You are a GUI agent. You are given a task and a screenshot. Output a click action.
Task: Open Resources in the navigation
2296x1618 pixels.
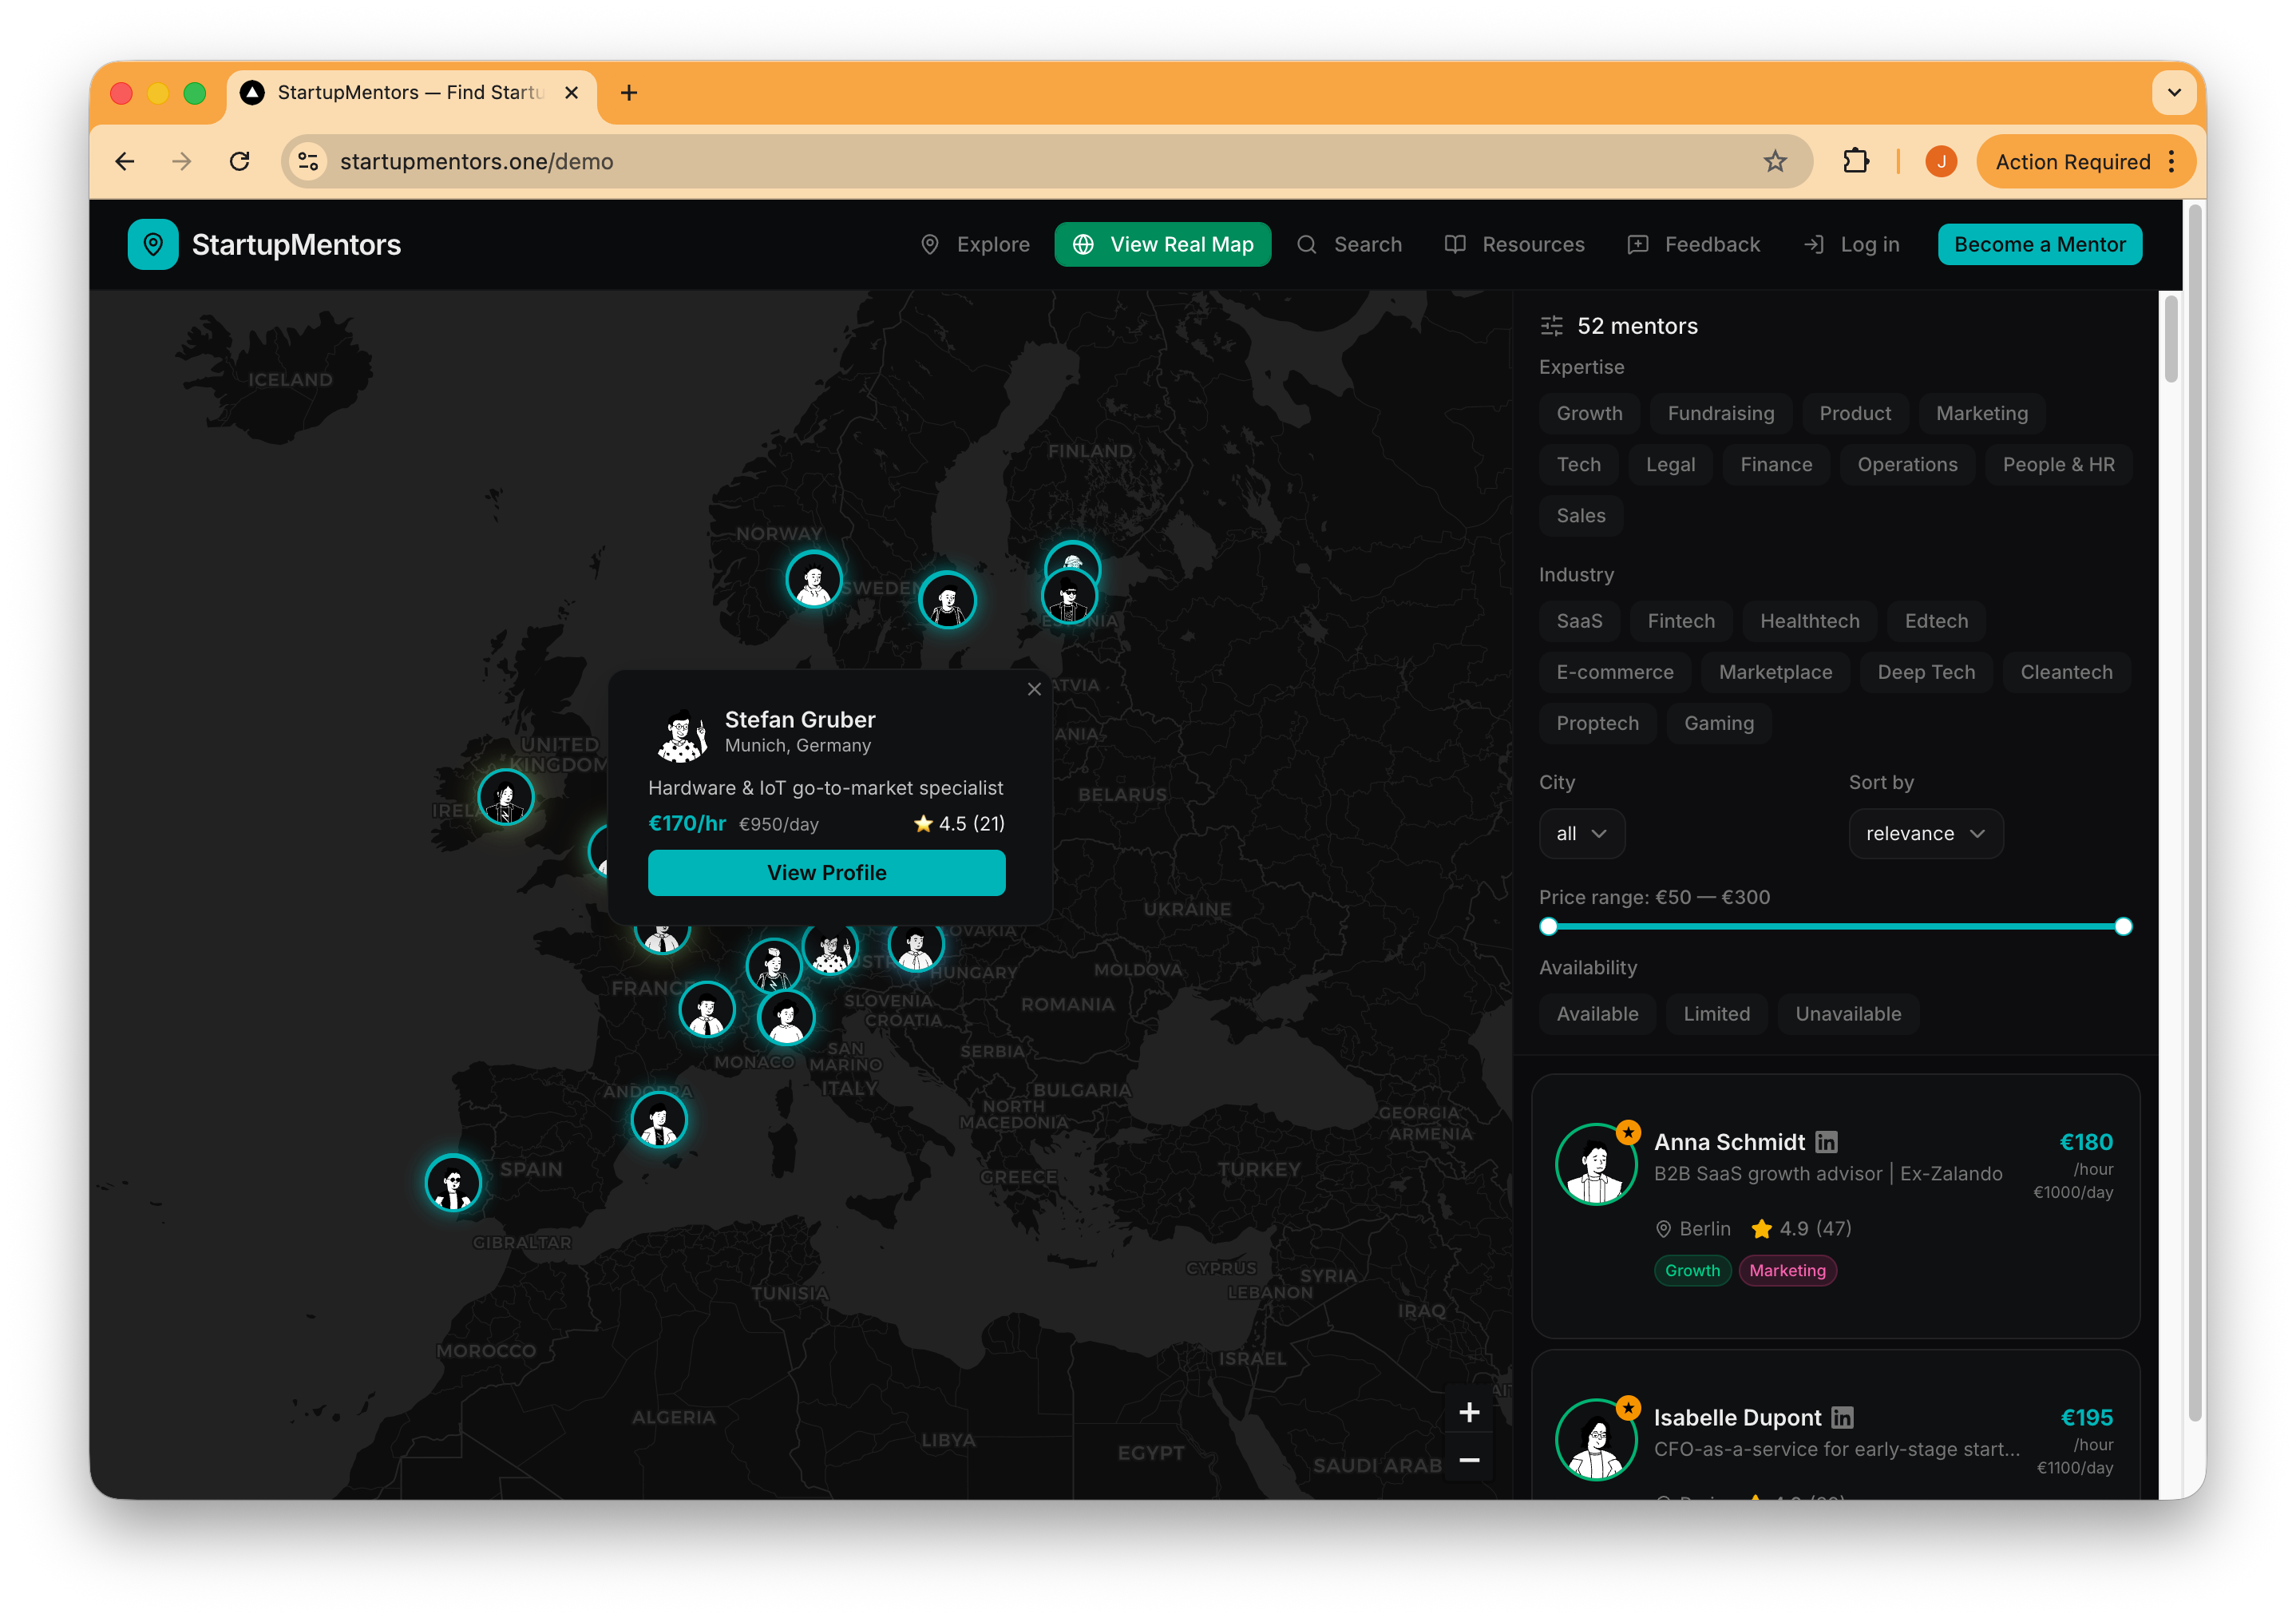point(1514,244)
